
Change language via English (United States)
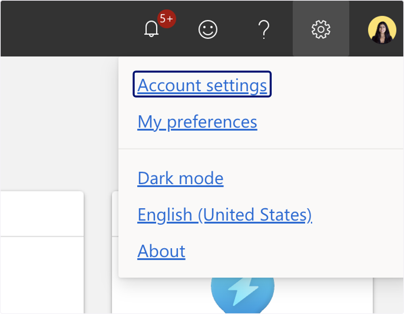tap(225, 215)
